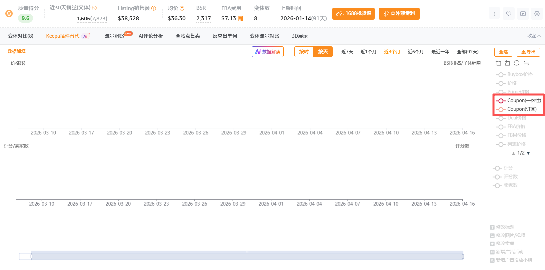Open settings via the gear icon
This screenshot has width=545, height=270.
pos(537,14)
